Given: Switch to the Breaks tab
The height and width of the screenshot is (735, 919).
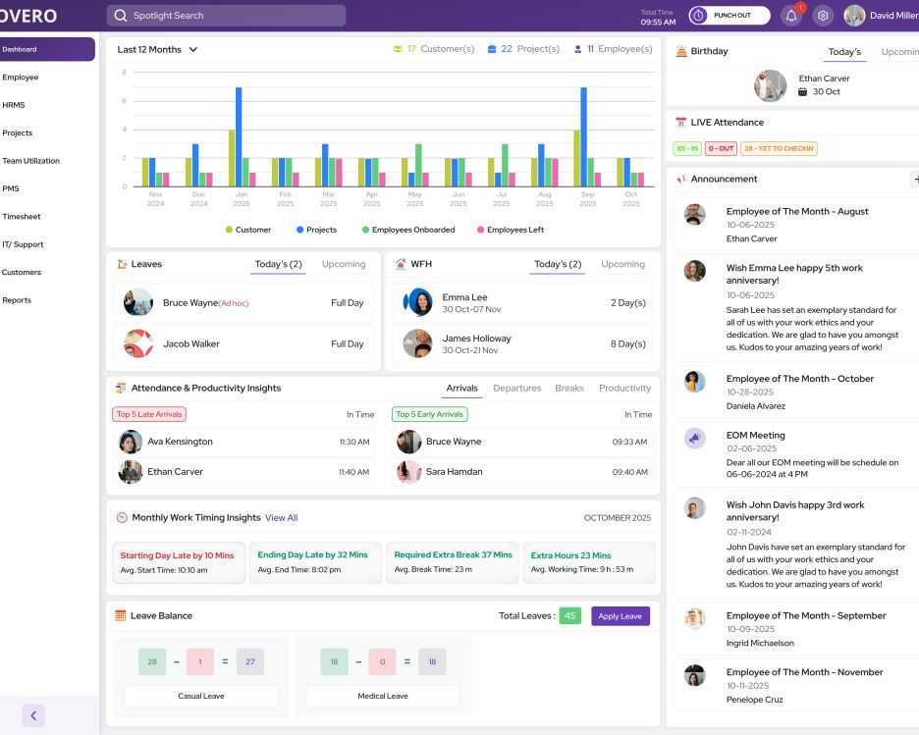Looking at the screenshot, I should [569, 389].
